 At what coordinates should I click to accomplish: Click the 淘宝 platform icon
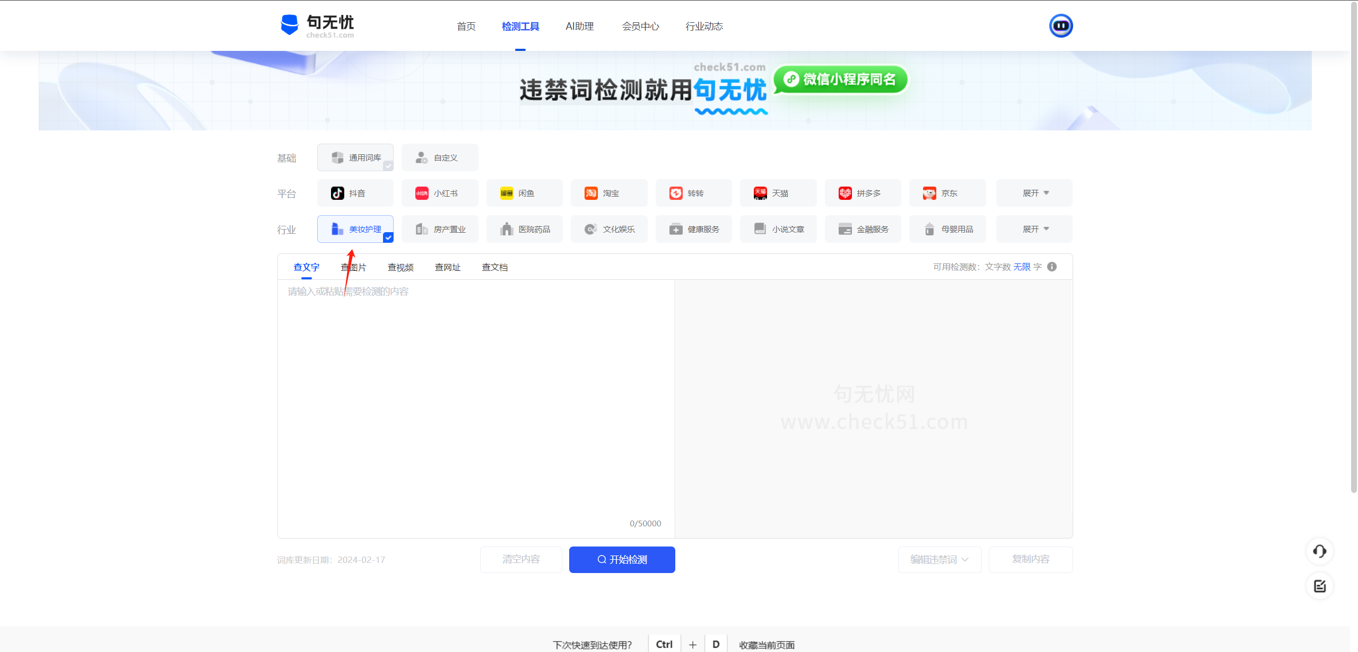(591, 193)
